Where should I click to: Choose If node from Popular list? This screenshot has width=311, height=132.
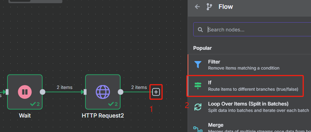[x=250, y=86]
